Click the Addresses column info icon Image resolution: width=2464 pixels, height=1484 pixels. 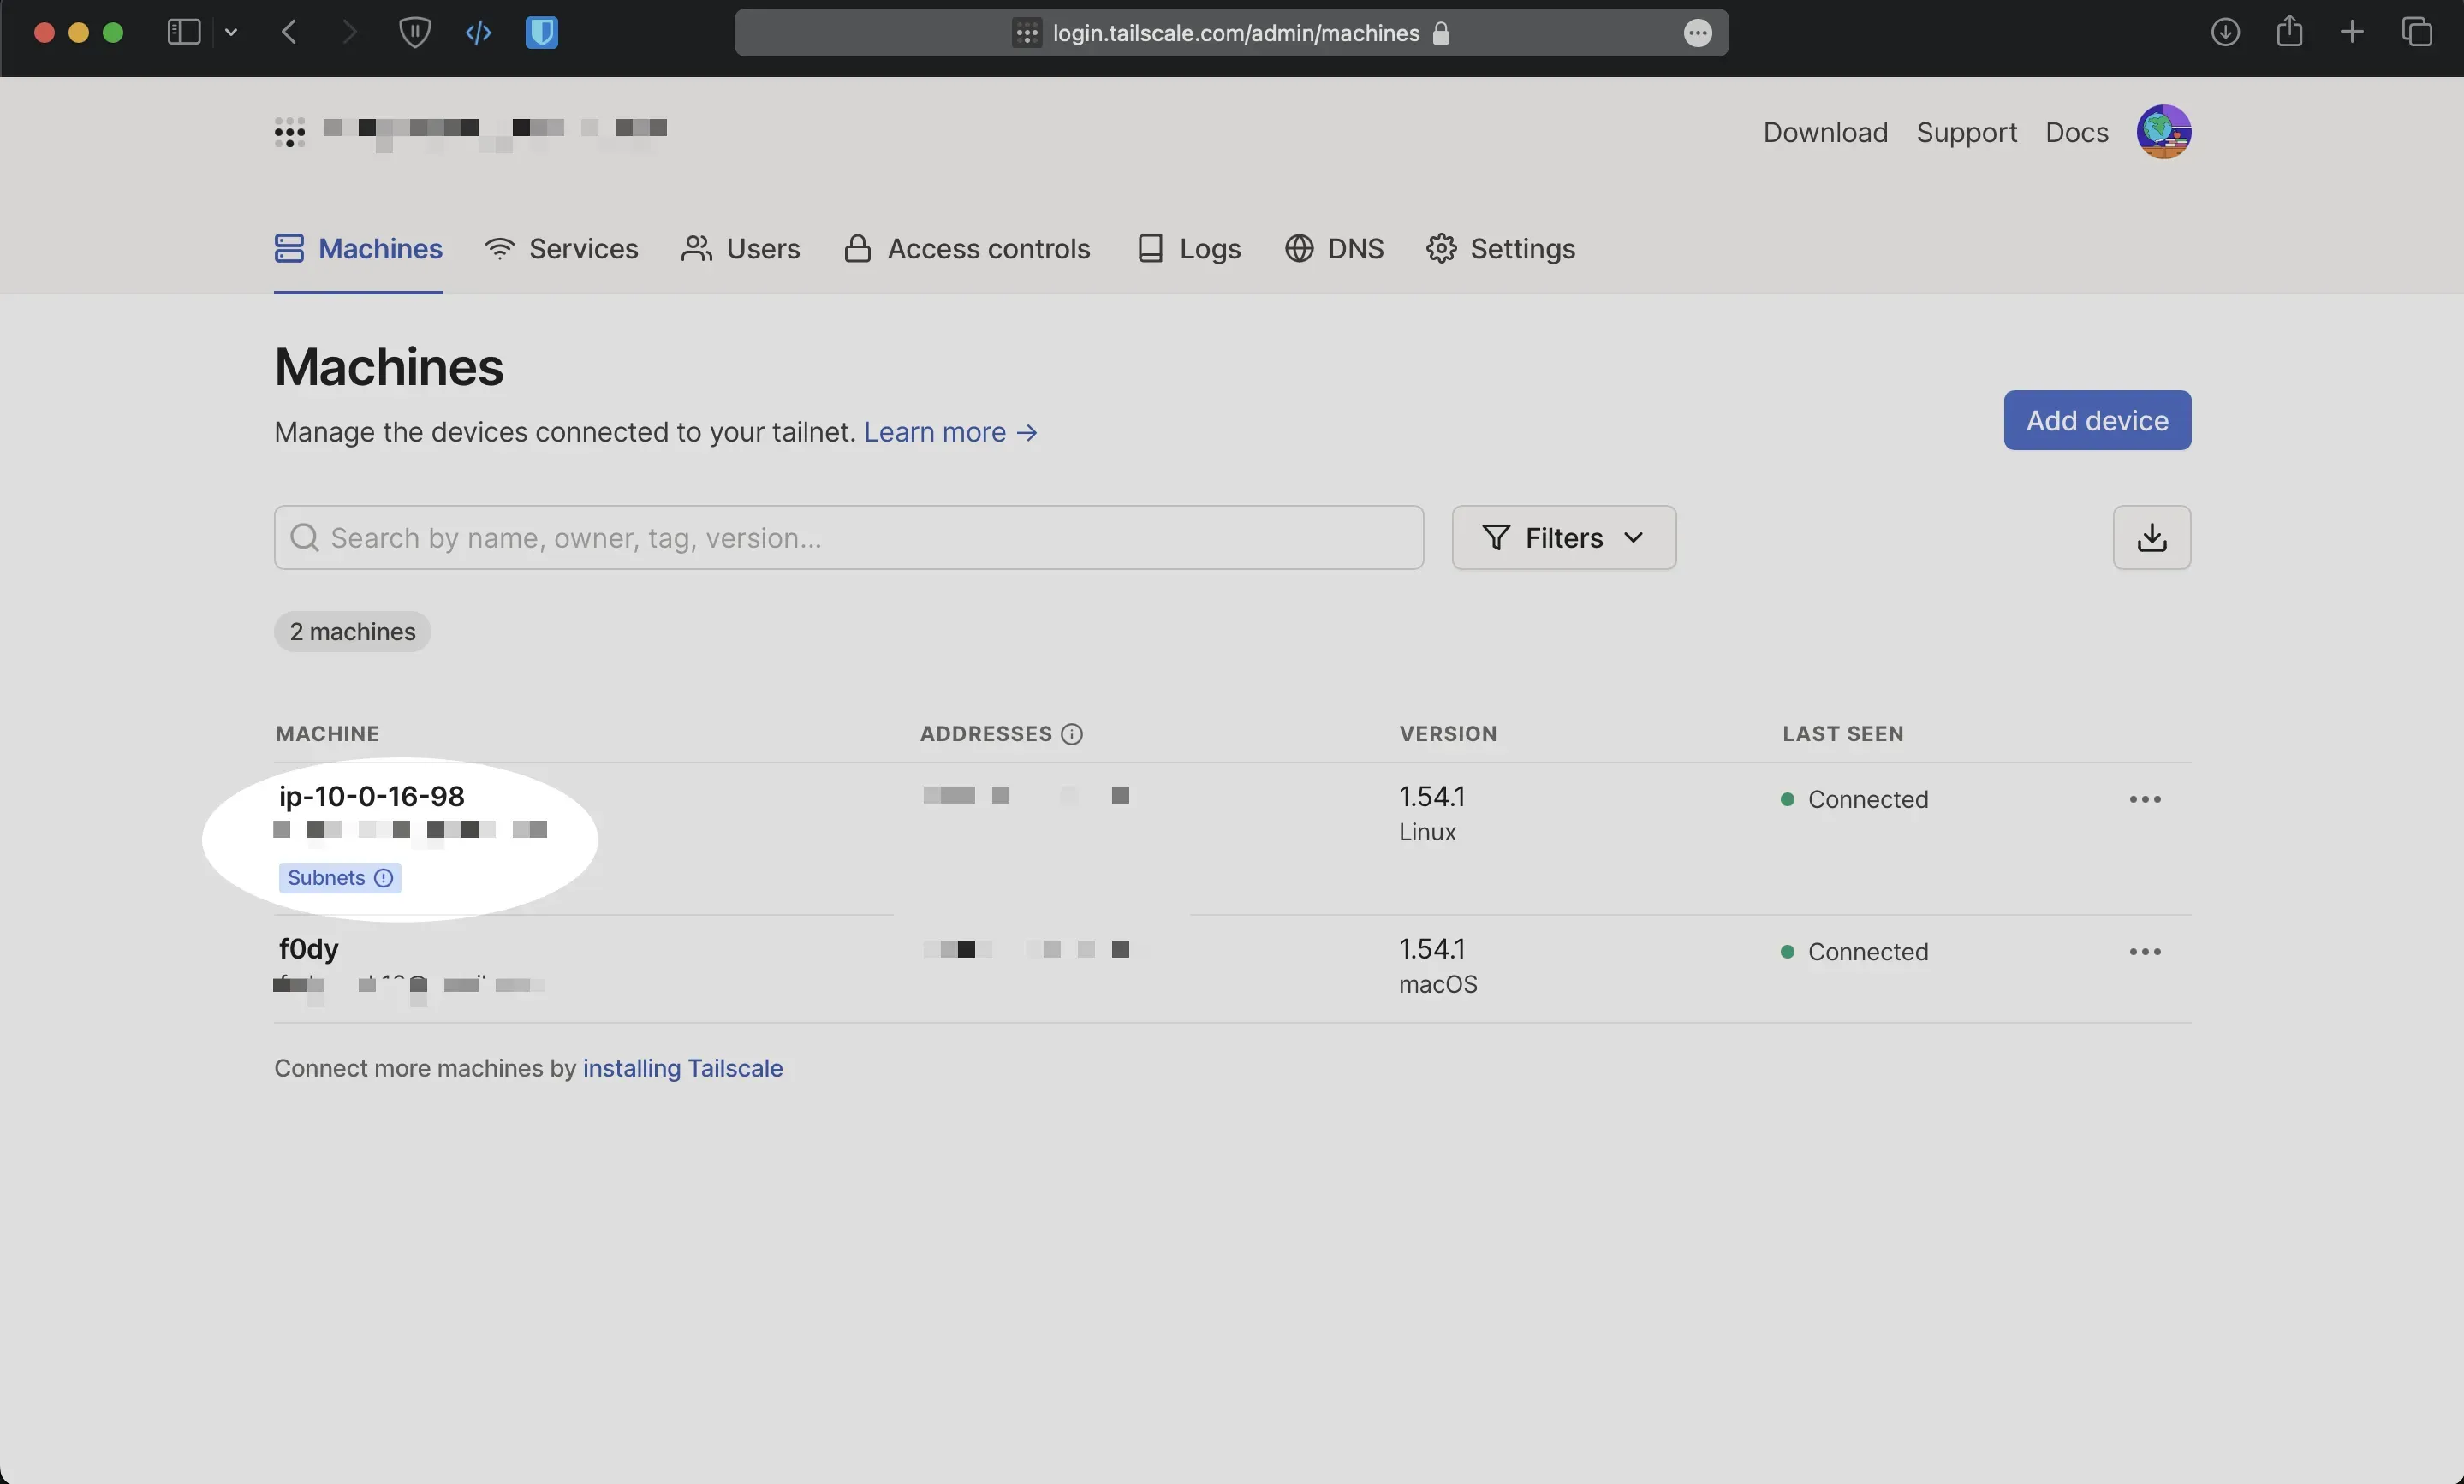[x=1071, y=734]
